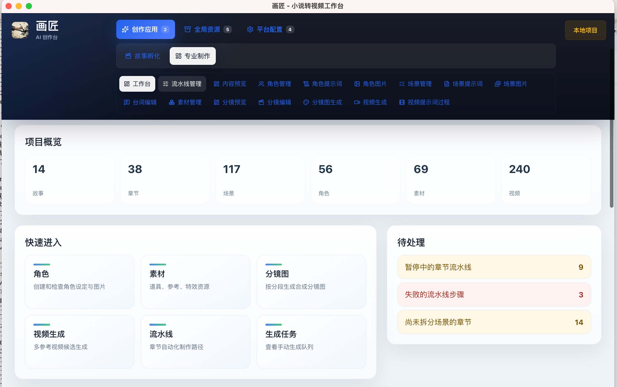Click the 14 故事 overview card
The image size is (617, 387).
[70, 180]
